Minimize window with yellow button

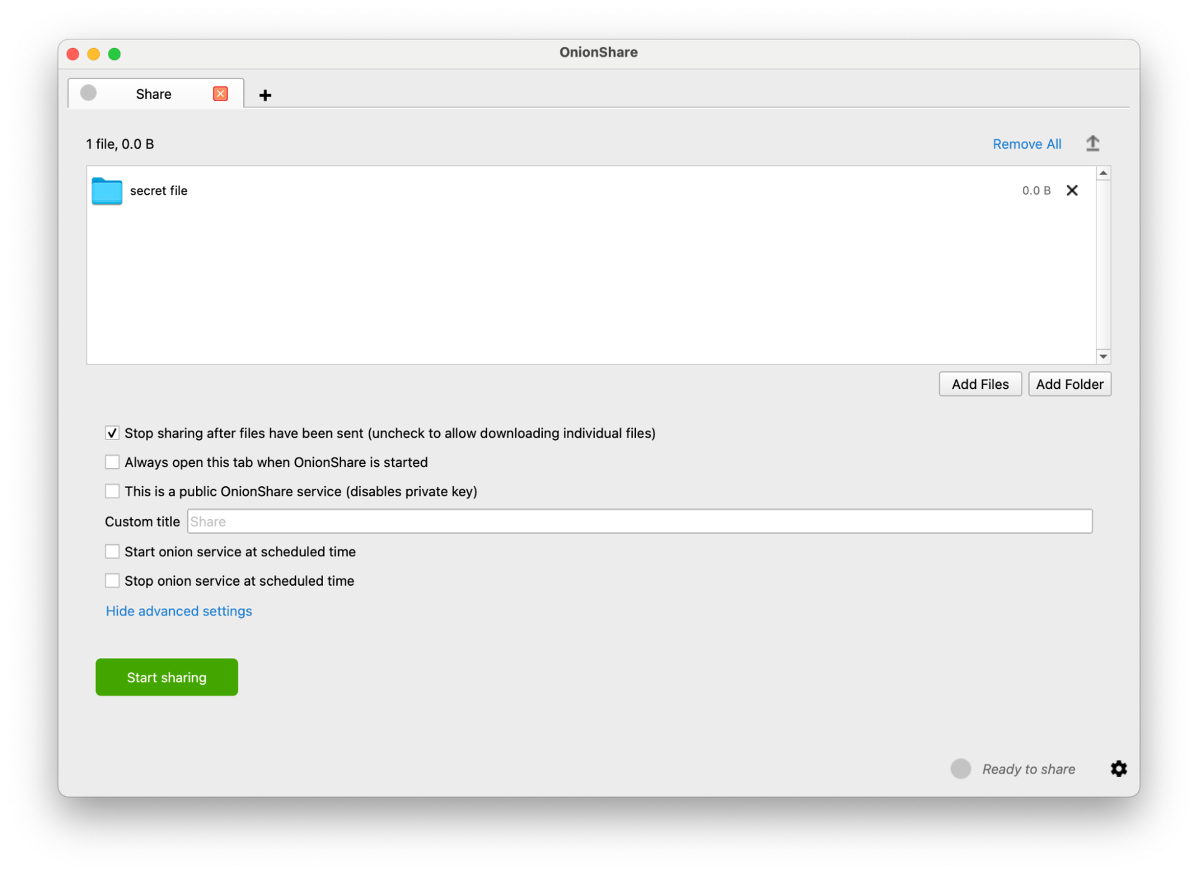coord(94,54)
